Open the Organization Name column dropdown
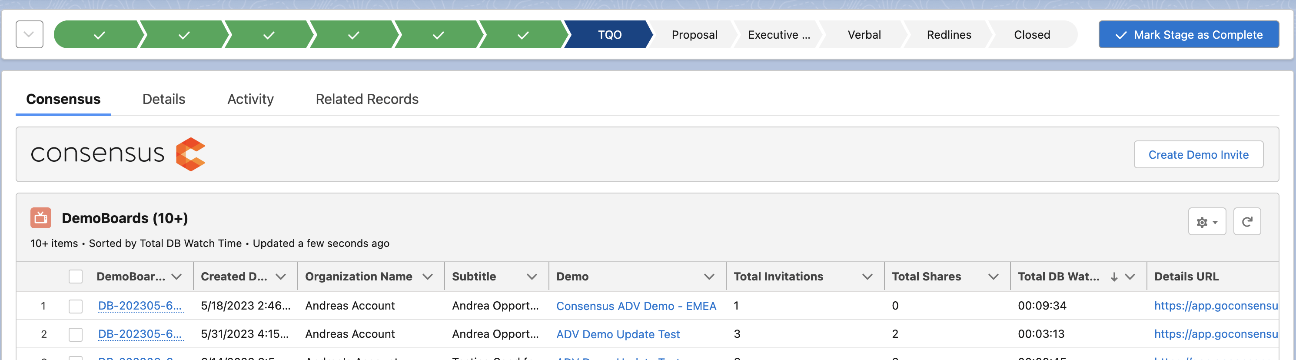The height and width of the screenshot is (360, 1296). click(428, 277)
